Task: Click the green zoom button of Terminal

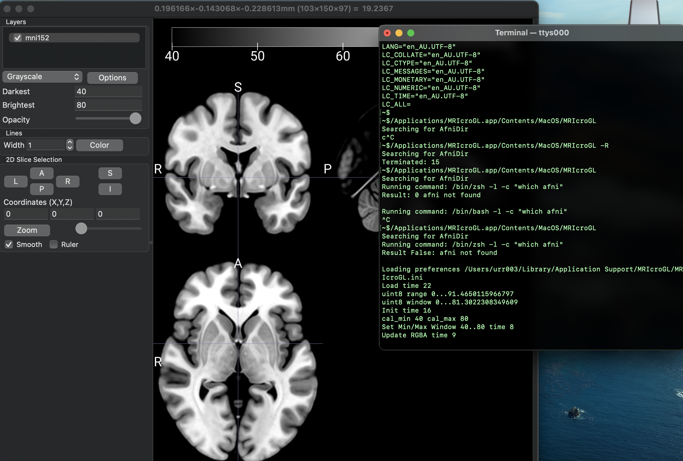Action: click(410, 33)
